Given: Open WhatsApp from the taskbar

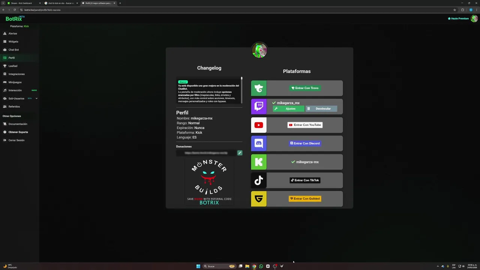Looking at the screenshot, I should (261, 266).
